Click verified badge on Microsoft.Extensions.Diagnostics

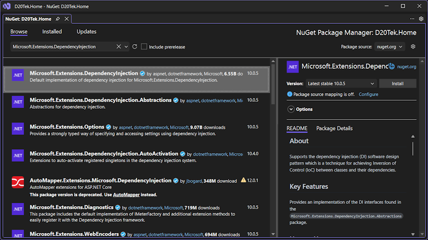pos(118,207)
